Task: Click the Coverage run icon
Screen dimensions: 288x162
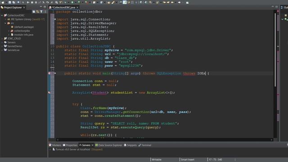Action: coord(79,2)
